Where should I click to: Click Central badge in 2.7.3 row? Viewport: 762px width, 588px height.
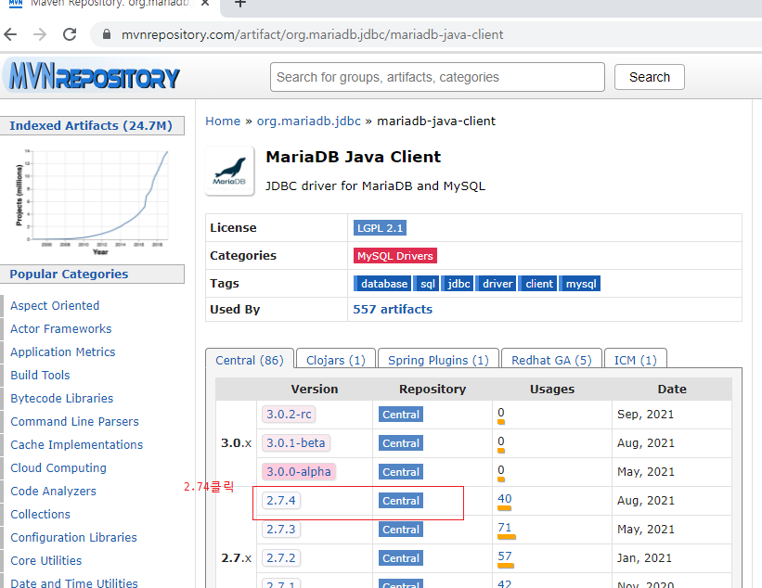click(x=400, y=530)
